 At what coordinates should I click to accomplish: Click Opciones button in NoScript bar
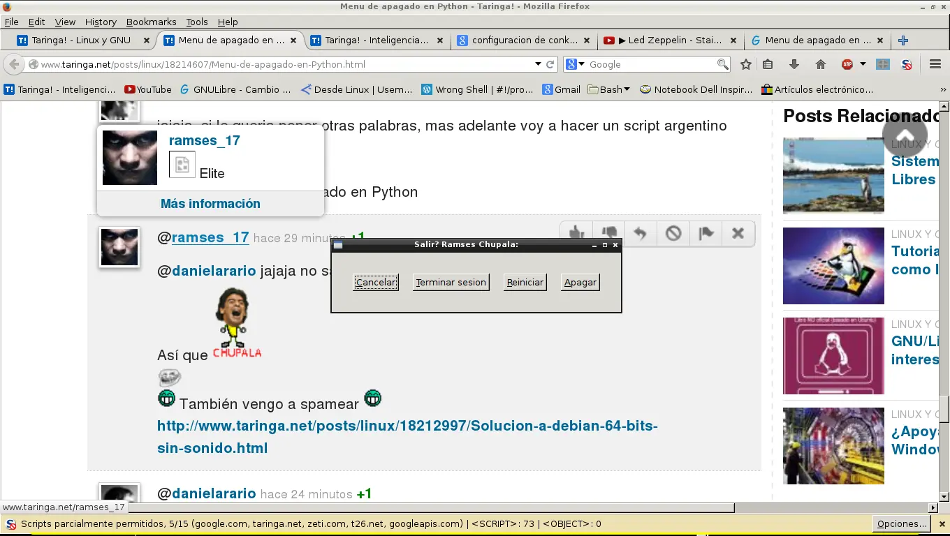tap(901, 523)
